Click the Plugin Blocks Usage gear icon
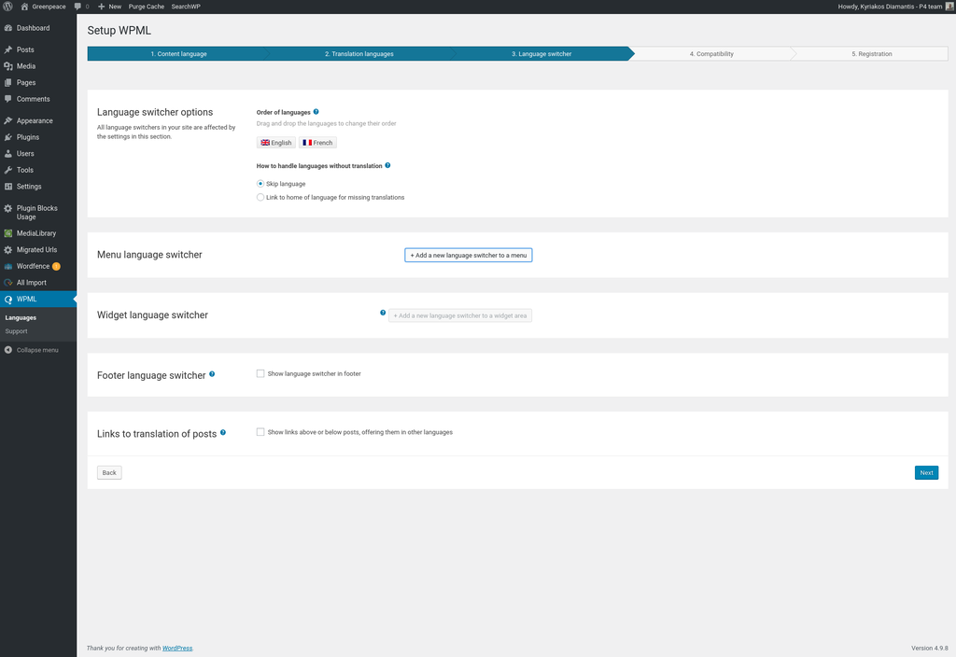Screen dimensions: 956x657 click(7, 208)
